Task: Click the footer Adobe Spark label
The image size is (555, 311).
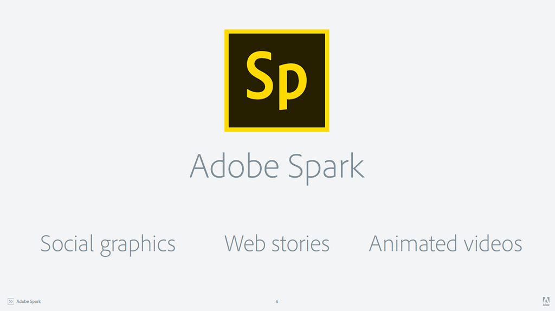Action: [x=28, y=301]
